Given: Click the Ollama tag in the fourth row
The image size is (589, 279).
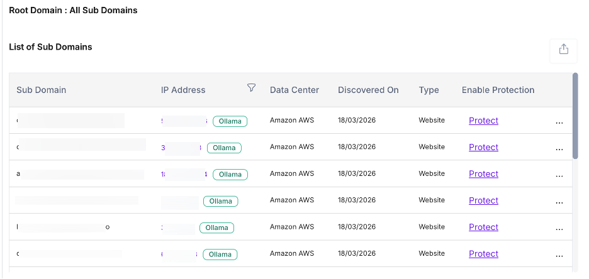Looking at the screenshot, I should pos(220,201).
